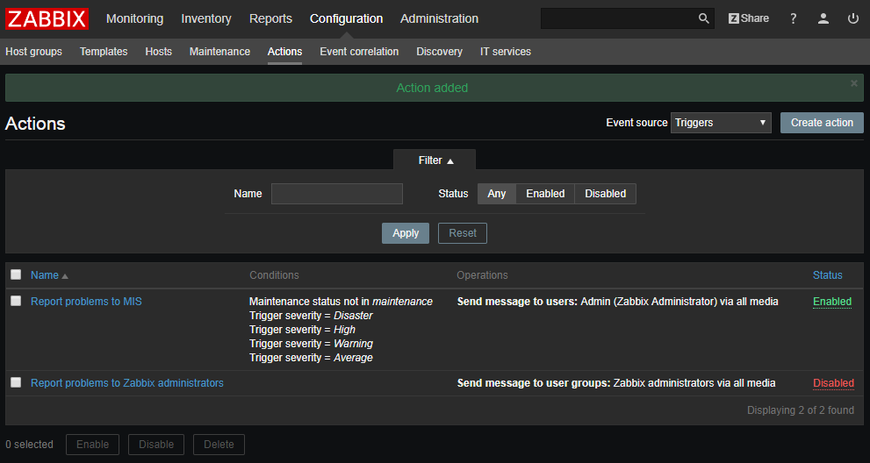870x463 pixels.
Task: Toggle the select all actions checkbox
Action: coord(16,274)
